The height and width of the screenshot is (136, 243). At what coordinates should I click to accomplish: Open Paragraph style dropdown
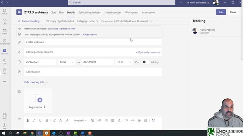point(80,121)
